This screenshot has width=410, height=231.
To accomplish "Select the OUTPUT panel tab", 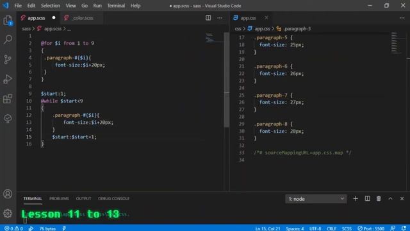I will point(83,198).
